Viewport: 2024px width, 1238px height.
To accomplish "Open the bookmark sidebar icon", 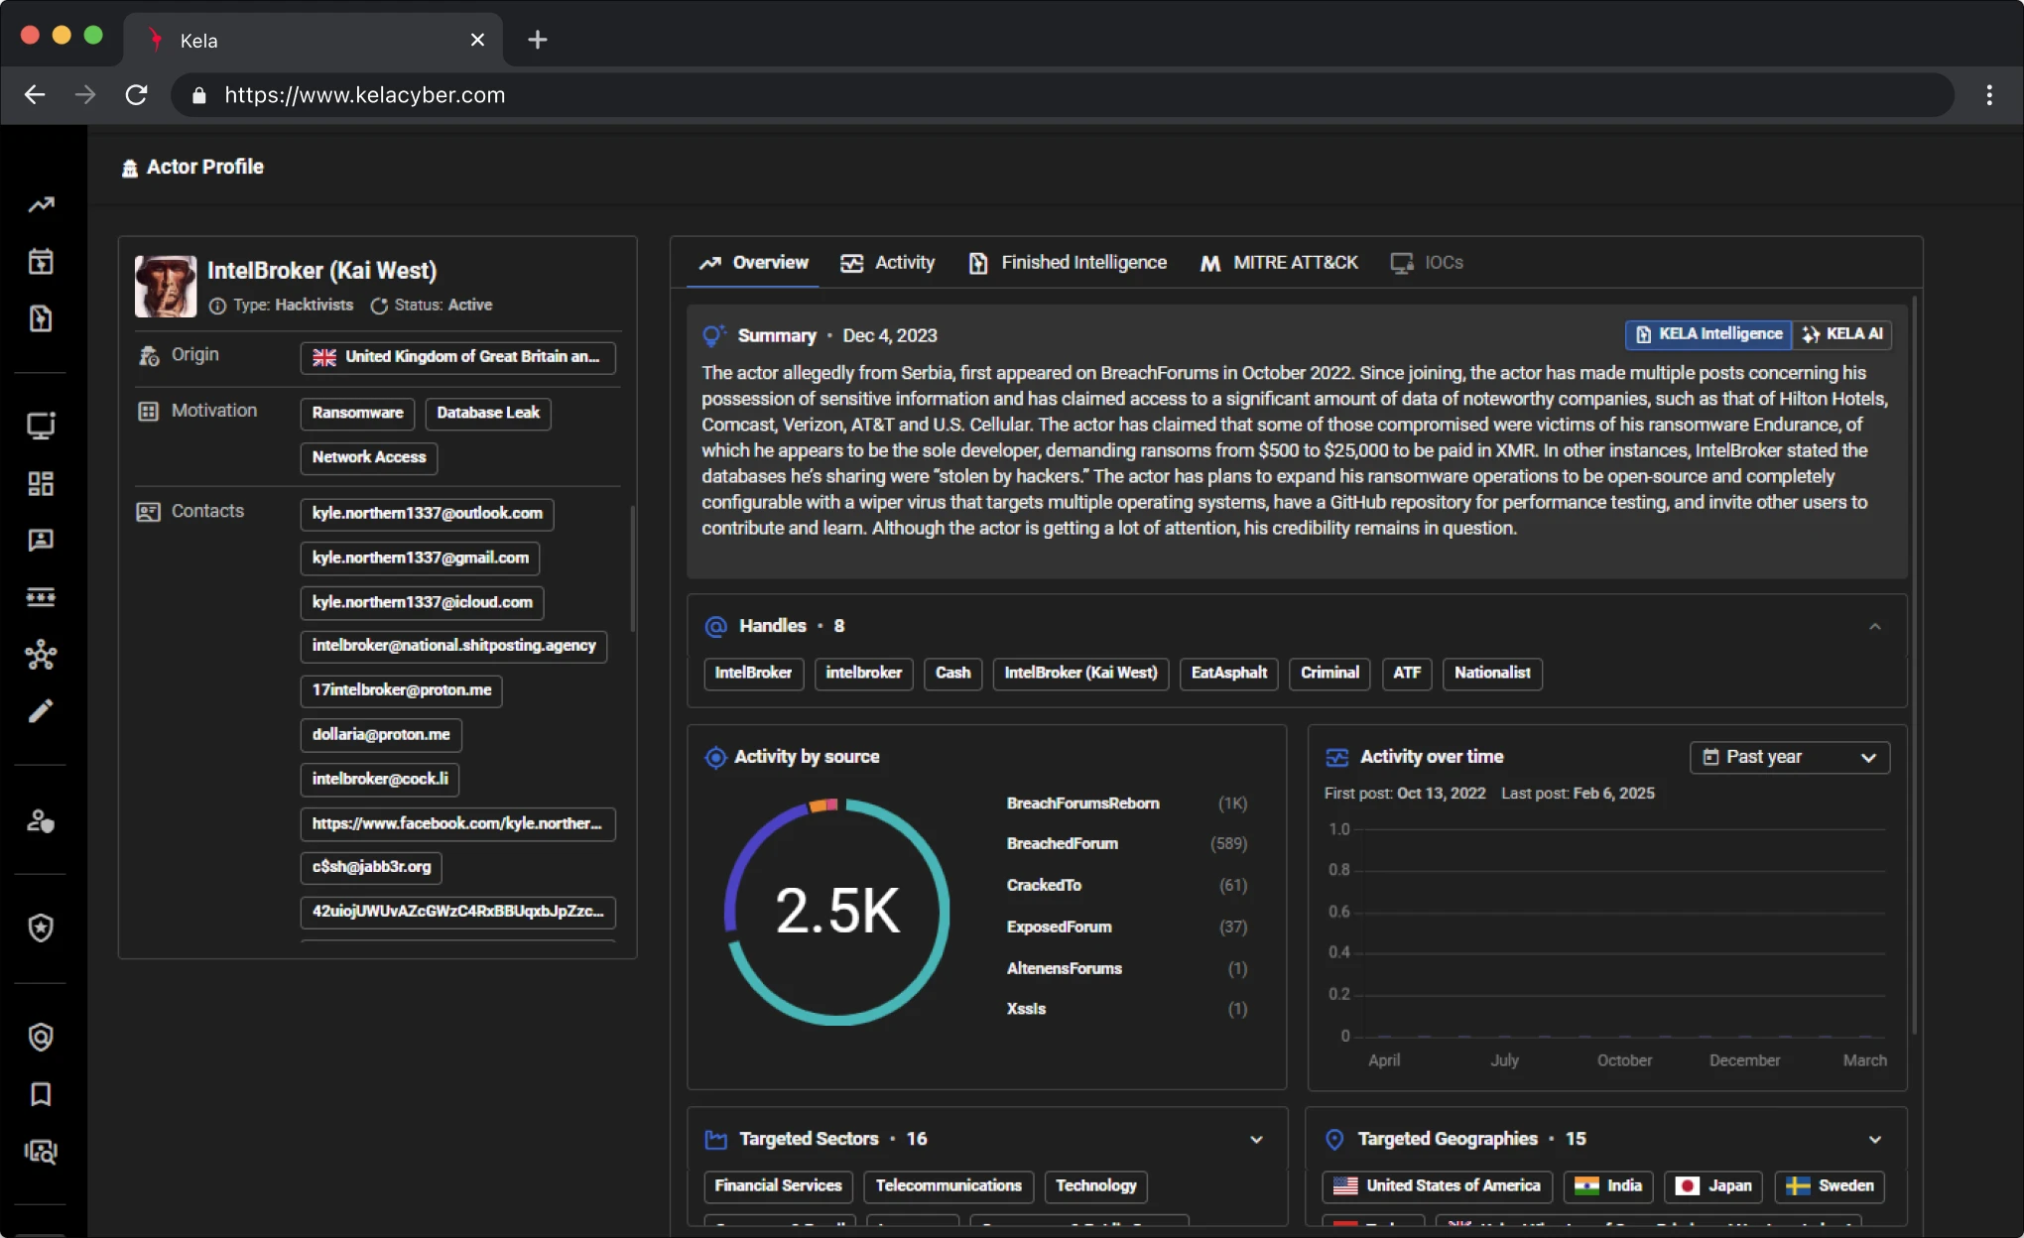I will pyautogui.click(x=41, y=1093).
